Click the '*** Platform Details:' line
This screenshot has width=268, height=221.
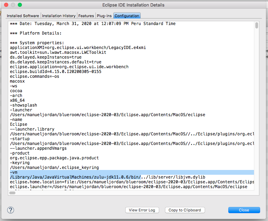[x=36, y=33]
